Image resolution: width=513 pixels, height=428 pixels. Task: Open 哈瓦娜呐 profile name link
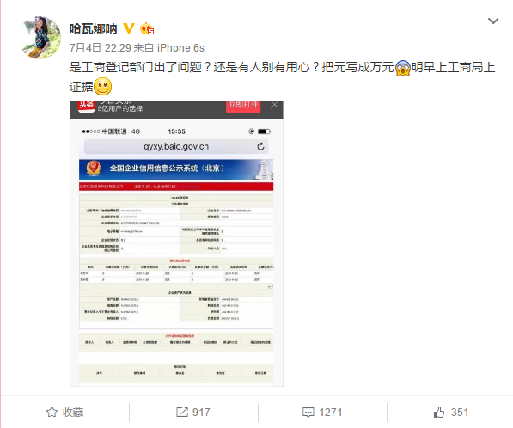point(93,29)
